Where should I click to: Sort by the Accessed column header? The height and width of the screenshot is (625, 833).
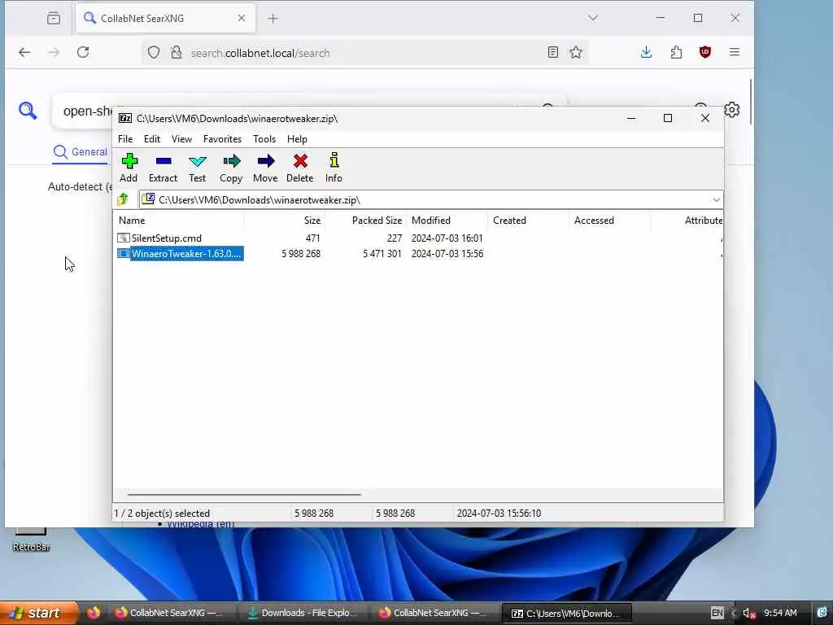[x=610, y=220]
